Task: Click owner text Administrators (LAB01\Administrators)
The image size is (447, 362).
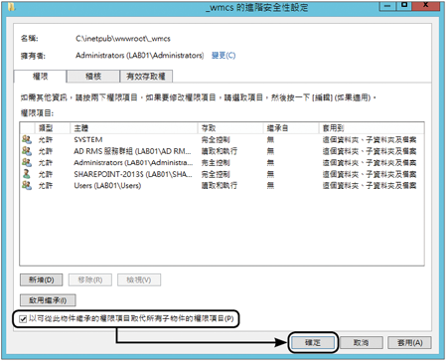Action: pos(139,56)
